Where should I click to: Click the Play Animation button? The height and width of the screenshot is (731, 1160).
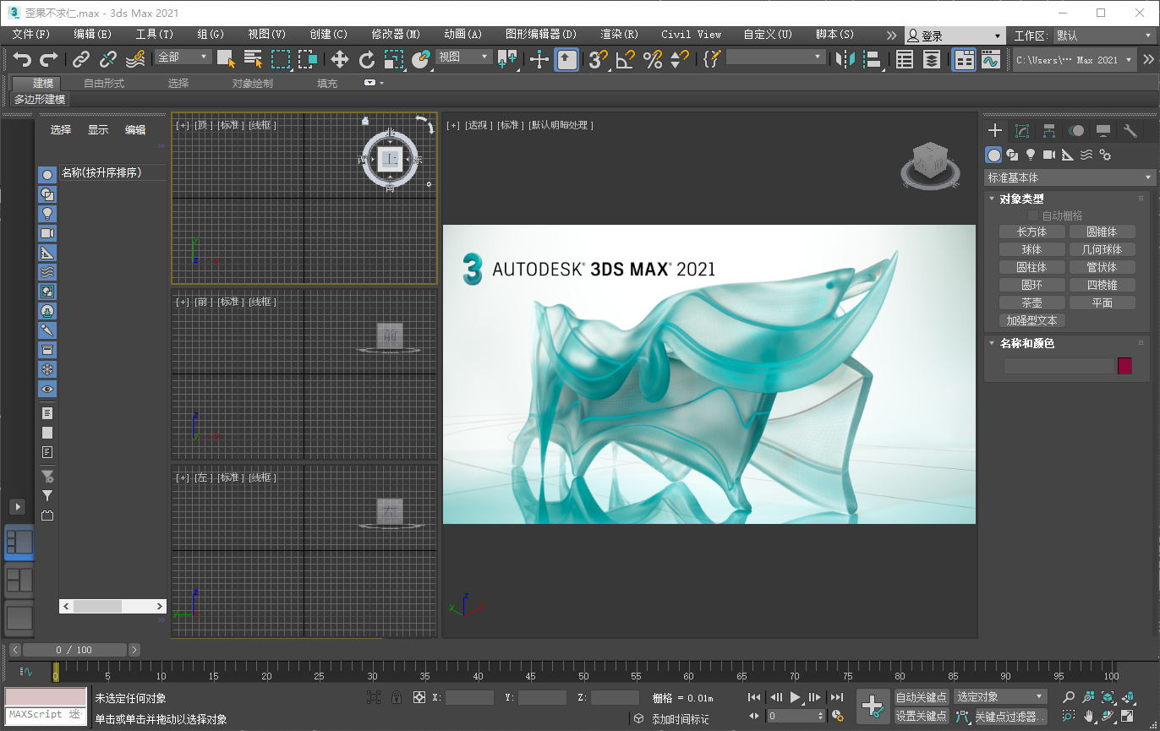point(796,697)
